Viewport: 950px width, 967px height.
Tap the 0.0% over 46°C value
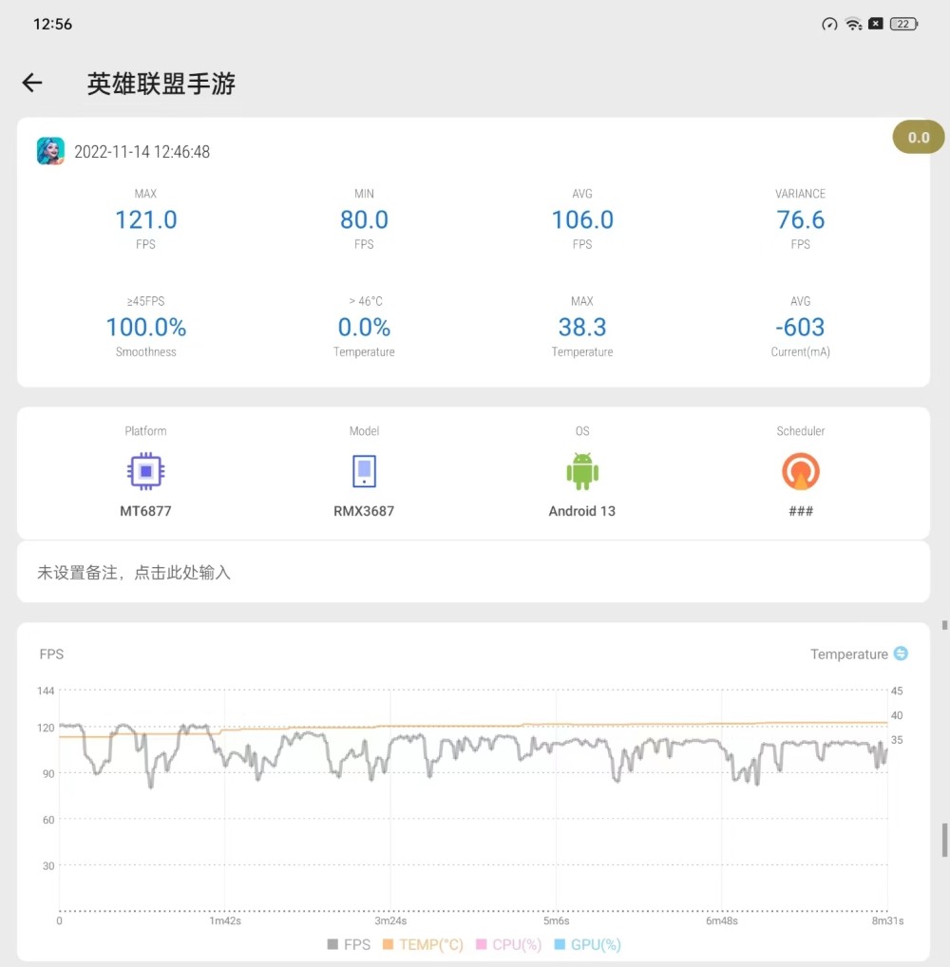coord(364,327)
